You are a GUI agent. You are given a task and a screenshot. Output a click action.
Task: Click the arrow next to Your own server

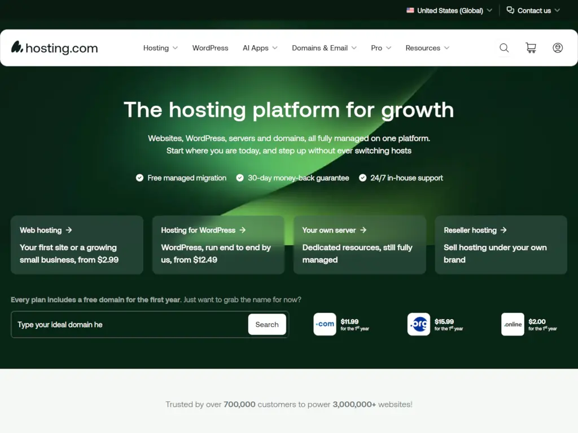click(x=363, y=230)
